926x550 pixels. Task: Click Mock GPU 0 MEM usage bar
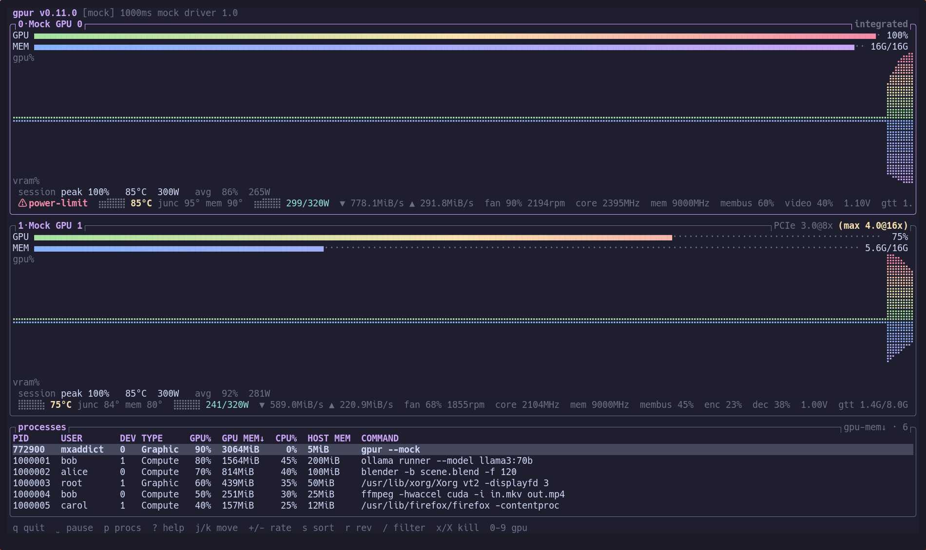[448, 47]
